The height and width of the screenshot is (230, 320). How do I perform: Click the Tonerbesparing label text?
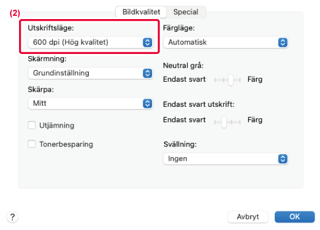[66, 144]
